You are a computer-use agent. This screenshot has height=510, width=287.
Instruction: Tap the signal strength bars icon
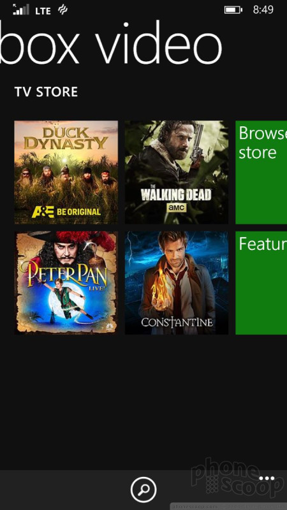click(x=21, y=10)
